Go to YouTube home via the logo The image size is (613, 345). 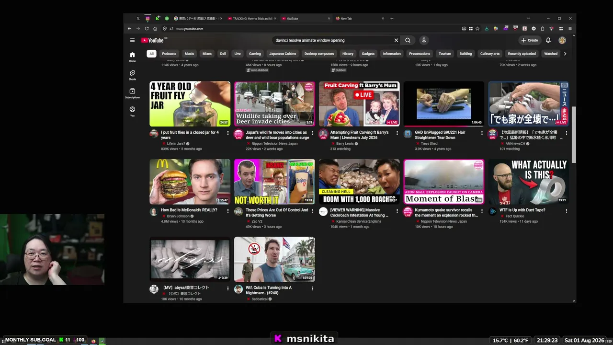coord(153,40)
